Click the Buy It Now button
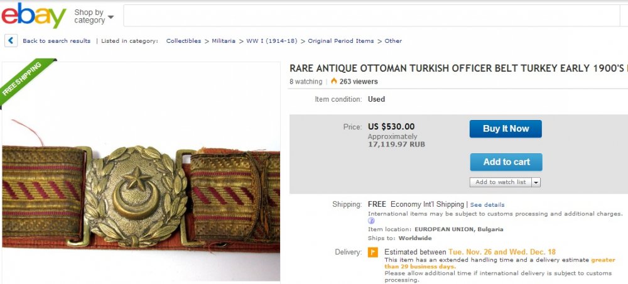The image size is (628, 284). click(x=506, y=129)
